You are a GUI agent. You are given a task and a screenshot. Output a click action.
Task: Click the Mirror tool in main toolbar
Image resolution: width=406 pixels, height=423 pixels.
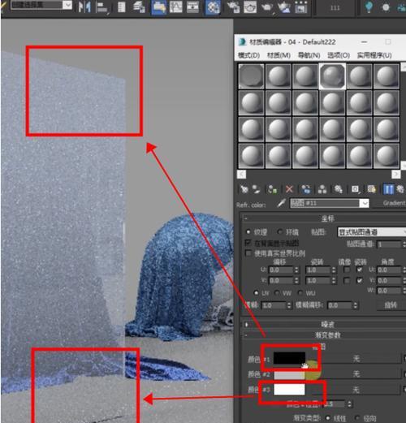point(84,6)
